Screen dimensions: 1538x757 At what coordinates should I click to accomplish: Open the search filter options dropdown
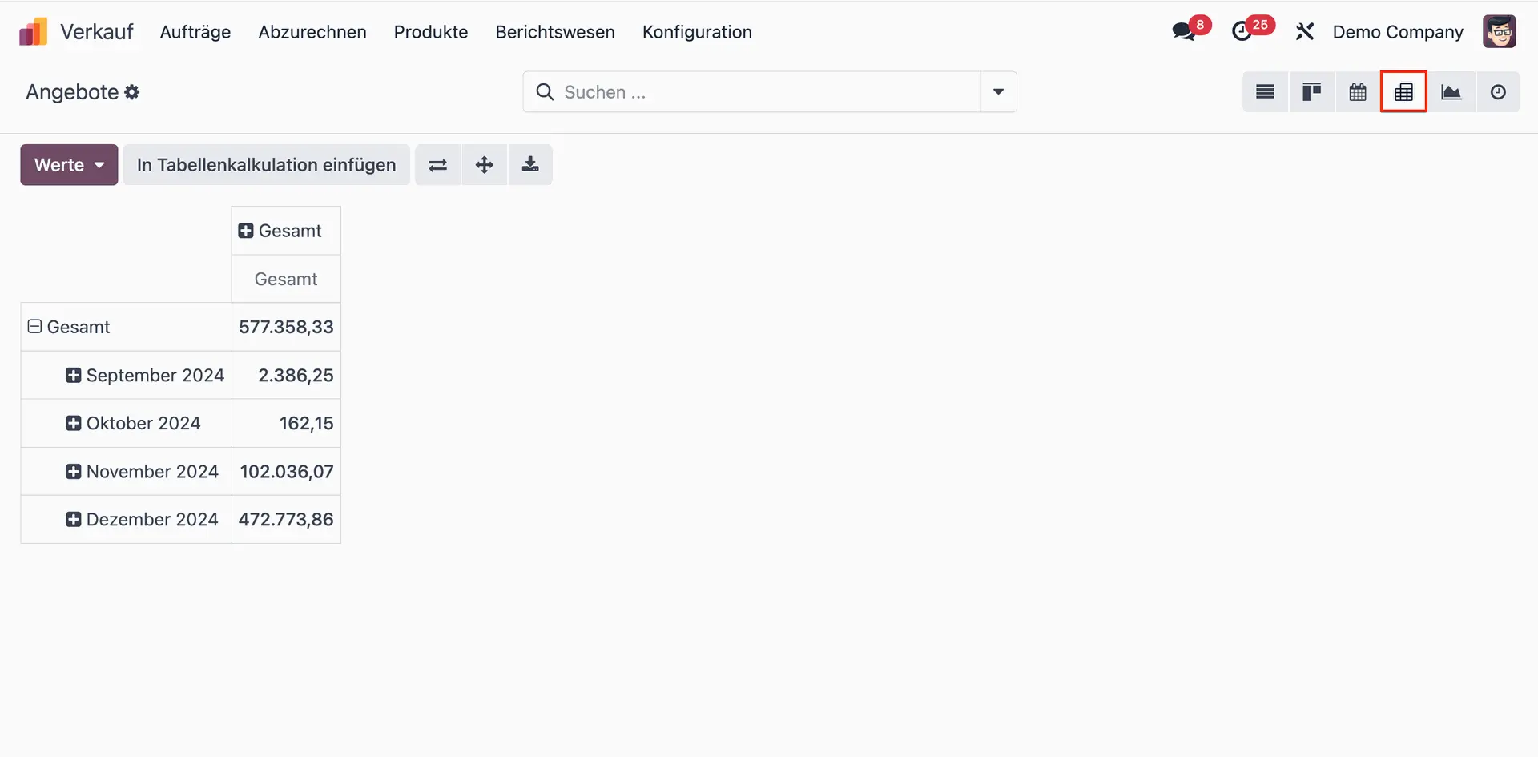[x=998, y=92]
